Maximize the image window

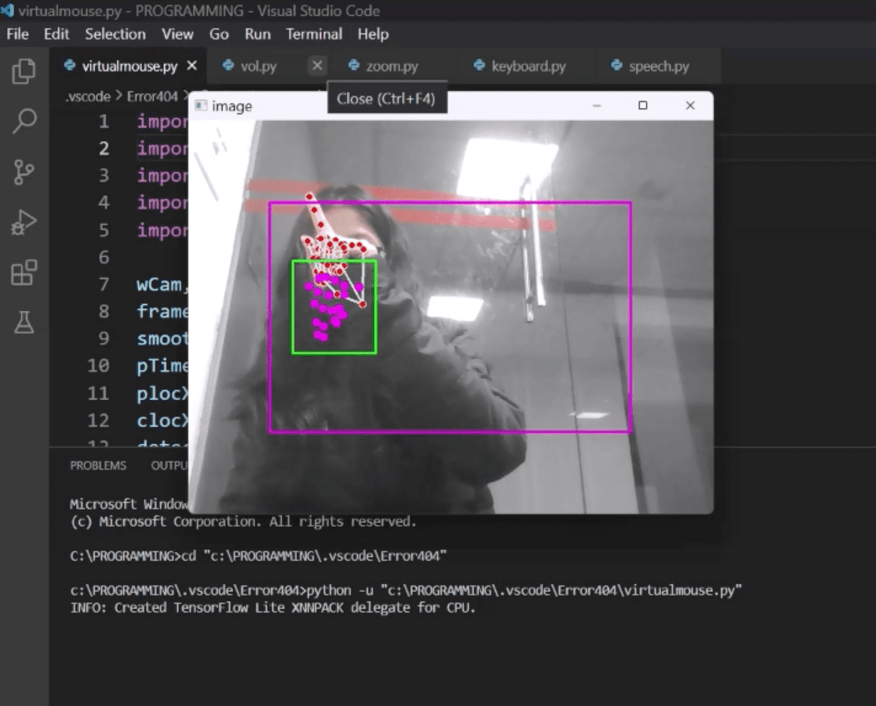642,106
